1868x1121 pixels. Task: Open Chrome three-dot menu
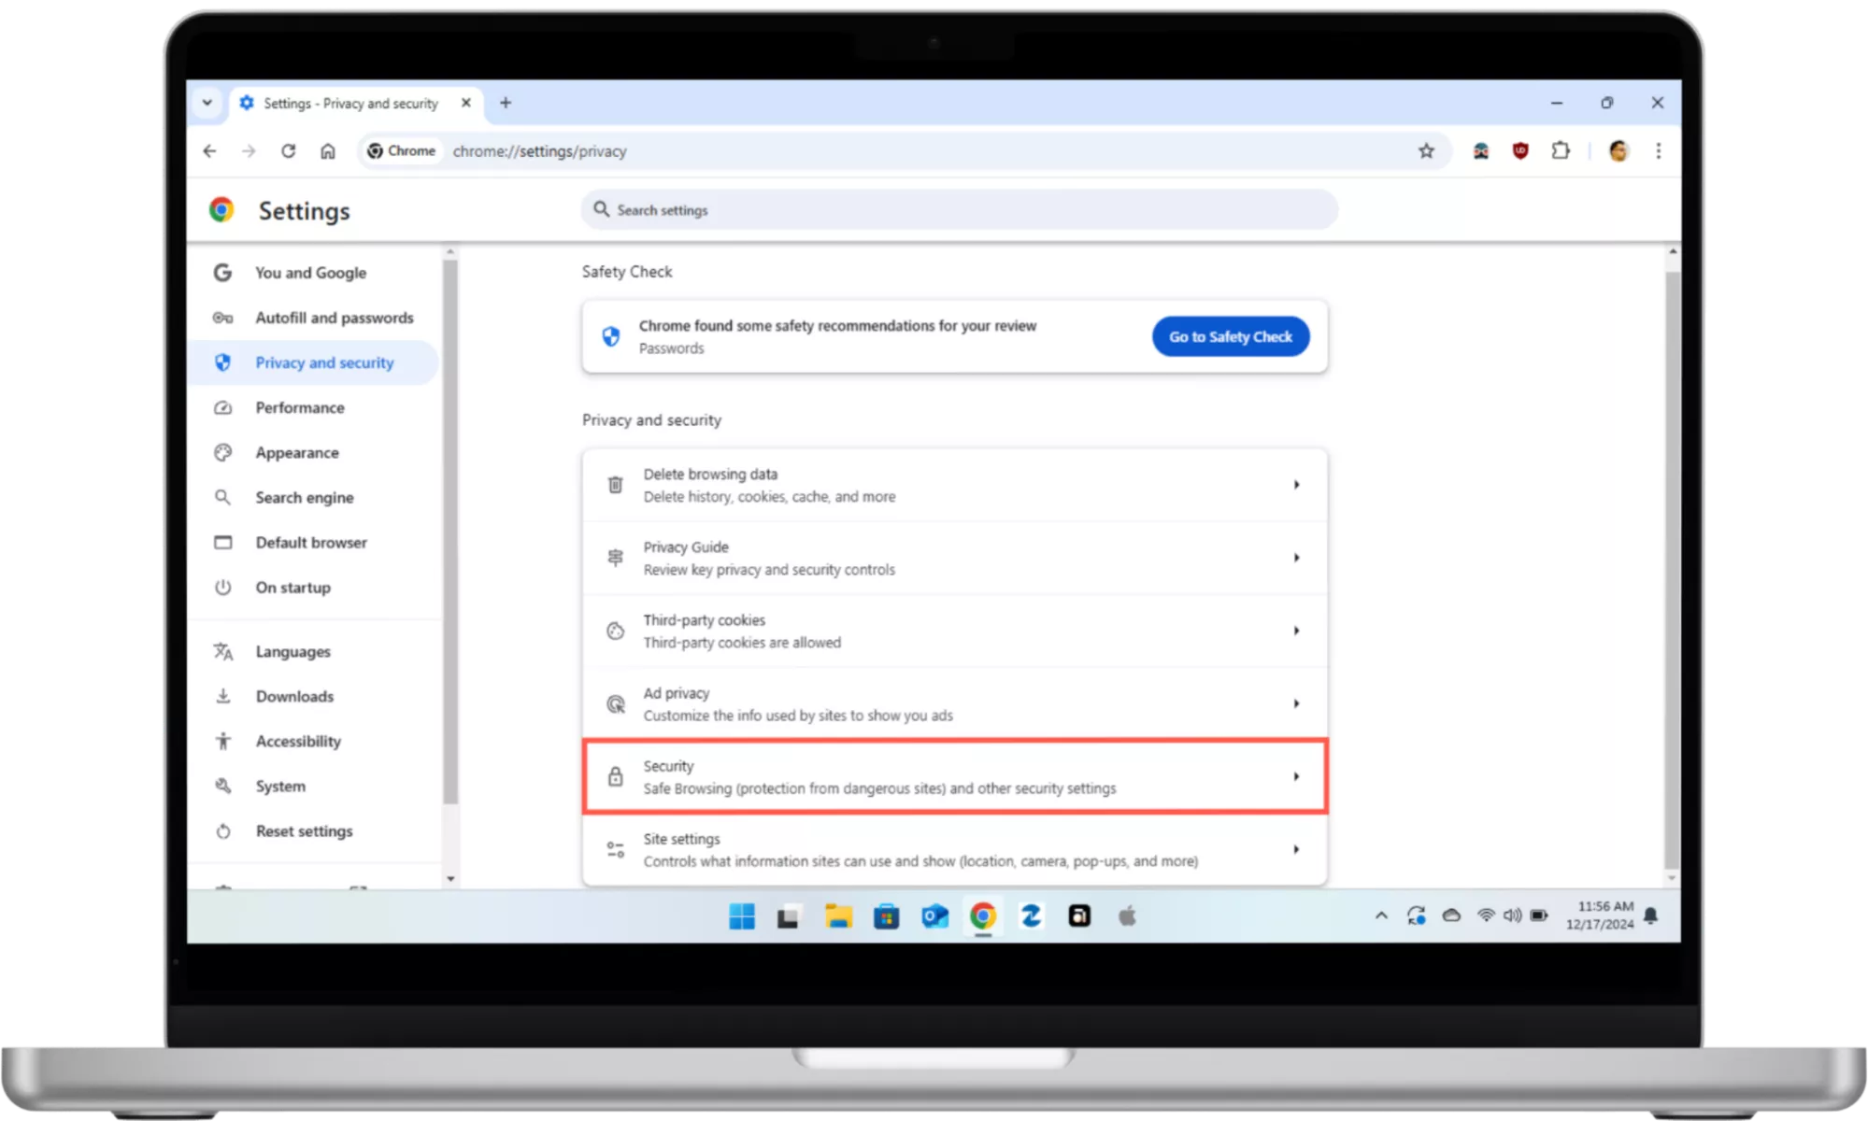pyautogui.click(x=1659, y=150)
